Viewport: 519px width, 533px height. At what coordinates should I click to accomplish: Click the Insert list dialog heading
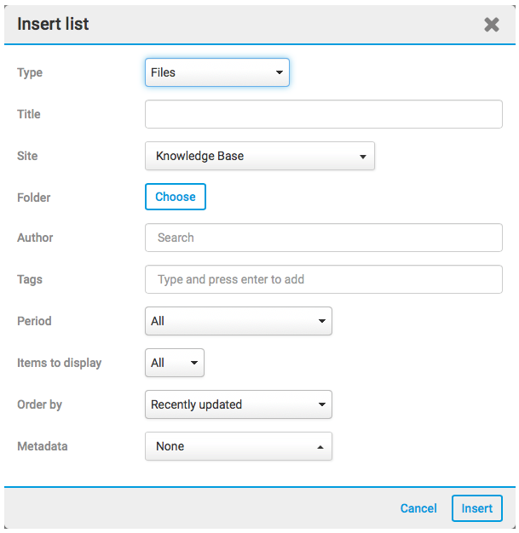(53, 24)
